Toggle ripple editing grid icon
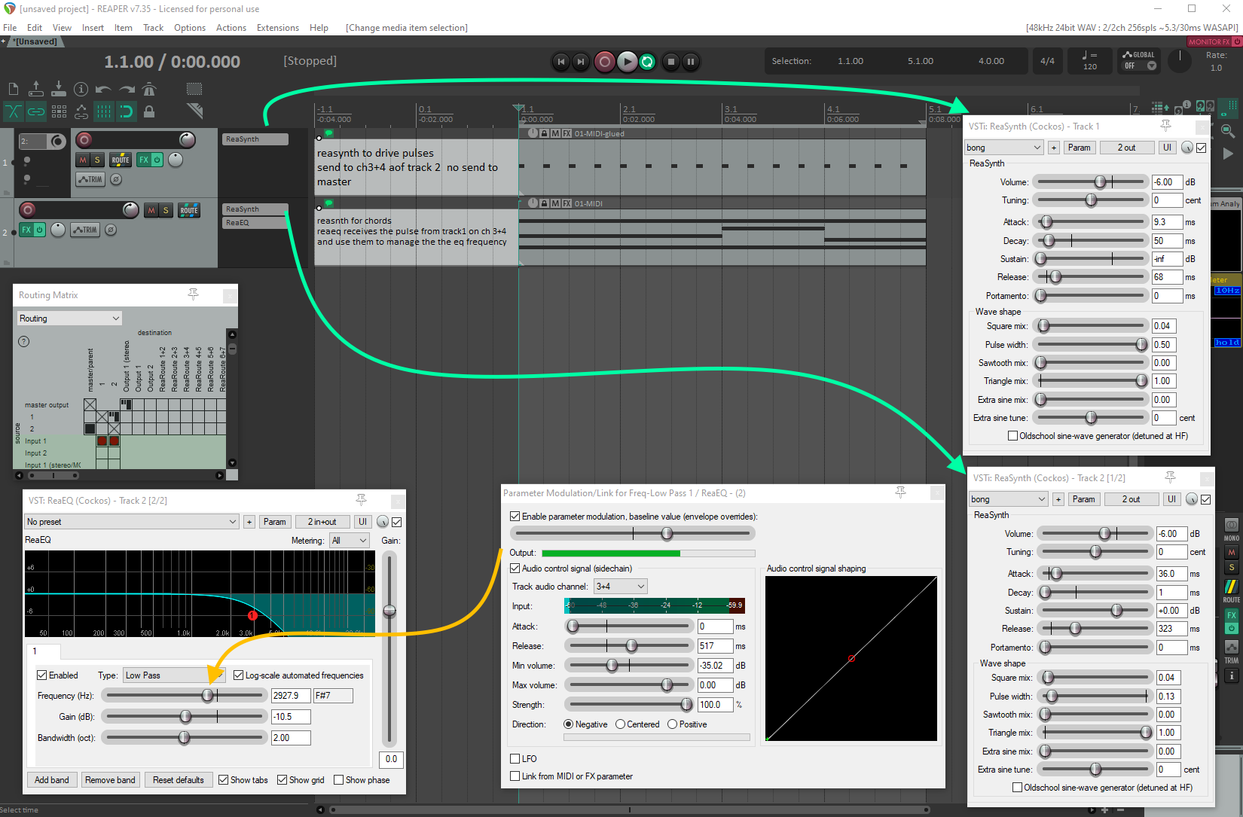The width and height of the screenshot is (1243, 817). pos(59,112)
